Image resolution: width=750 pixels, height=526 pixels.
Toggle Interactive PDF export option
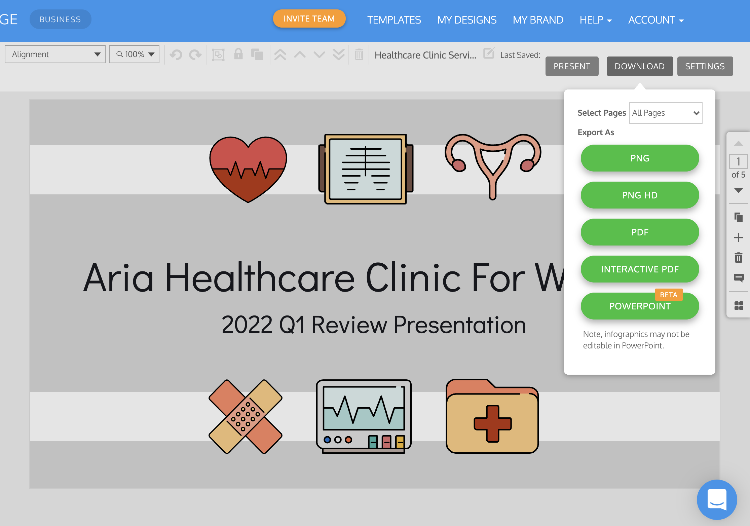tap(639, 269)
